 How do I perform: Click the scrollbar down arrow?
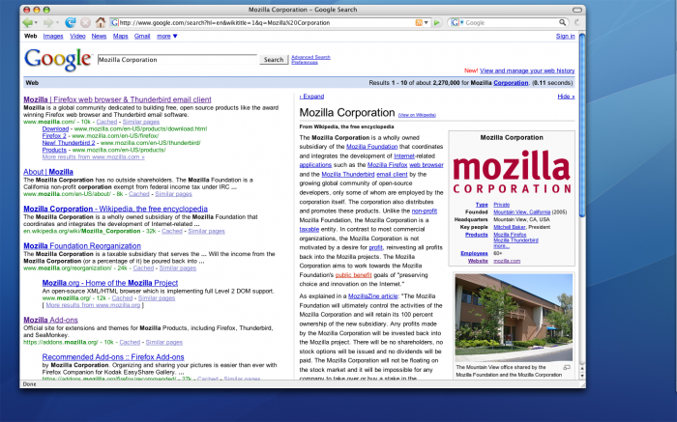pos(581,376)
